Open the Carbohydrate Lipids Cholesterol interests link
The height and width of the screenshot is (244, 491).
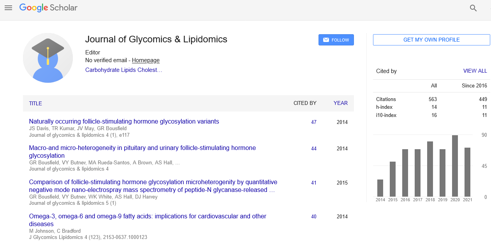click(124, 70)
